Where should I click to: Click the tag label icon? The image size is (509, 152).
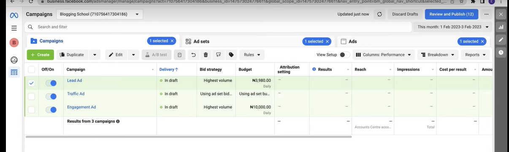click(x=231, y=55)
